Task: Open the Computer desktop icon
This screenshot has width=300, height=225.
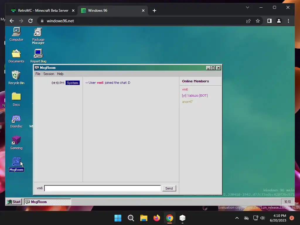Action: 16,35
